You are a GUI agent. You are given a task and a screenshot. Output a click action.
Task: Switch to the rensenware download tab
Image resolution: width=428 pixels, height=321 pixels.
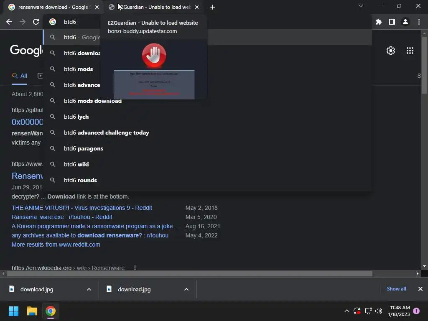[x=53, y=7]
